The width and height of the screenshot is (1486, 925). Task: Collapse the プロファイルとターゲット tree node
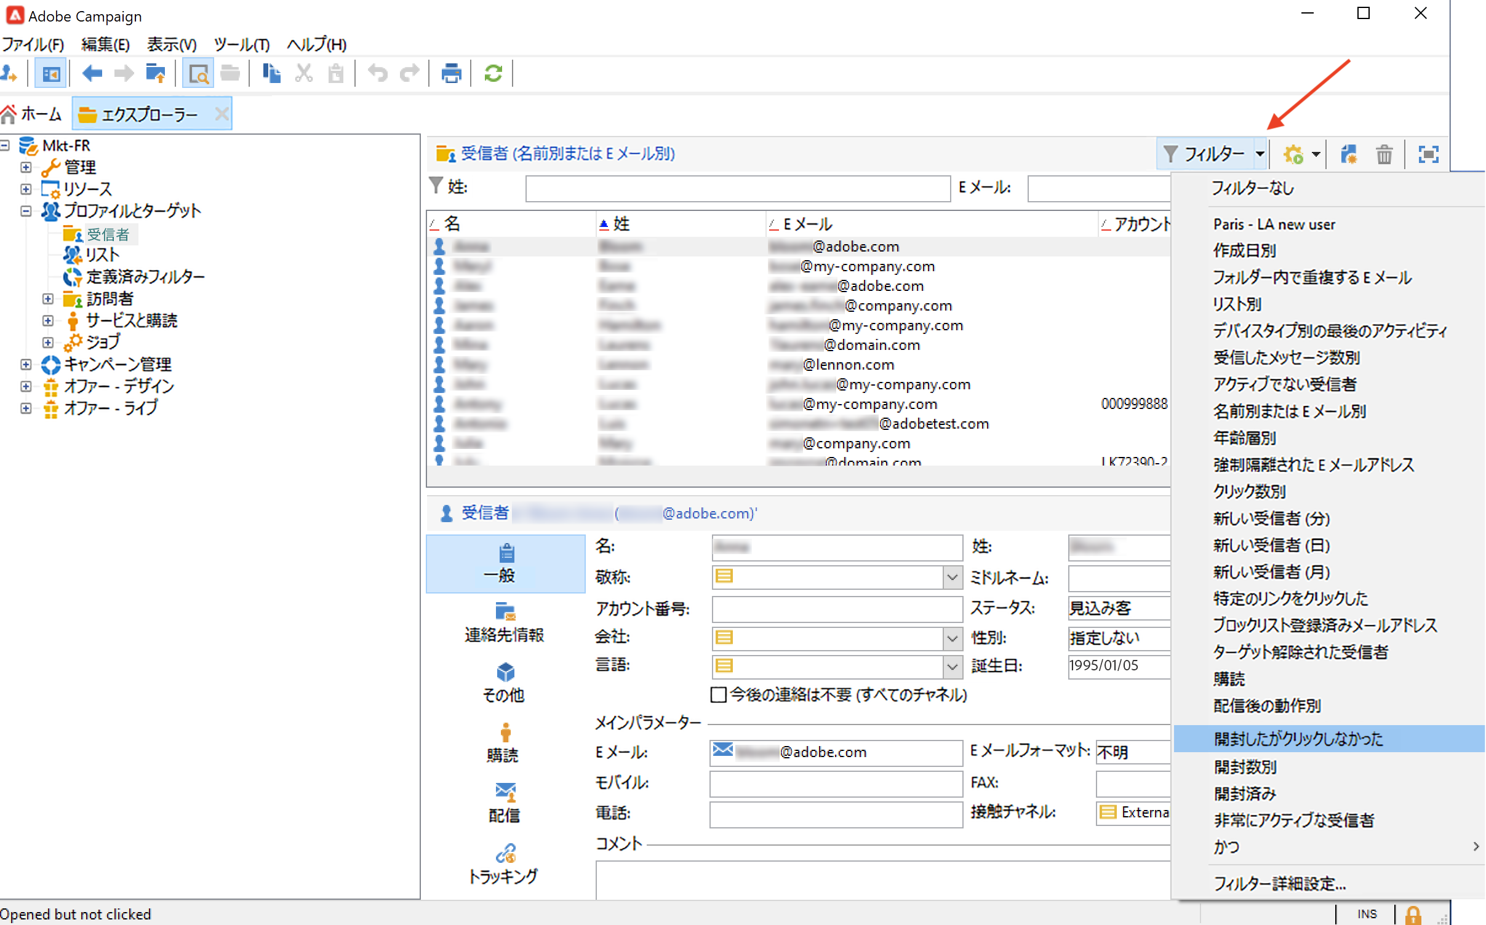point(26,211)
